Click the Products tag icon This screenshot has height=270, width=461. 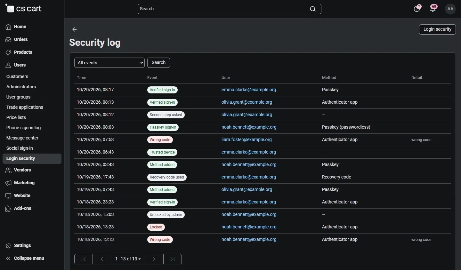(8, 52)
